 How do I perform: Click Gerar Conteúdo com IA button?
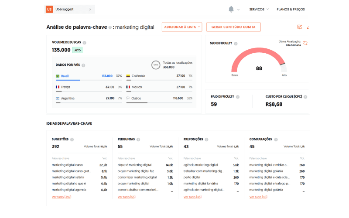tap(233, 27)
